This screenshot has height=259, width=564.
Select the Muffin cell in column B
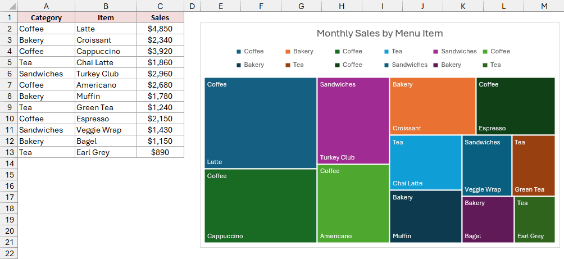106,96
